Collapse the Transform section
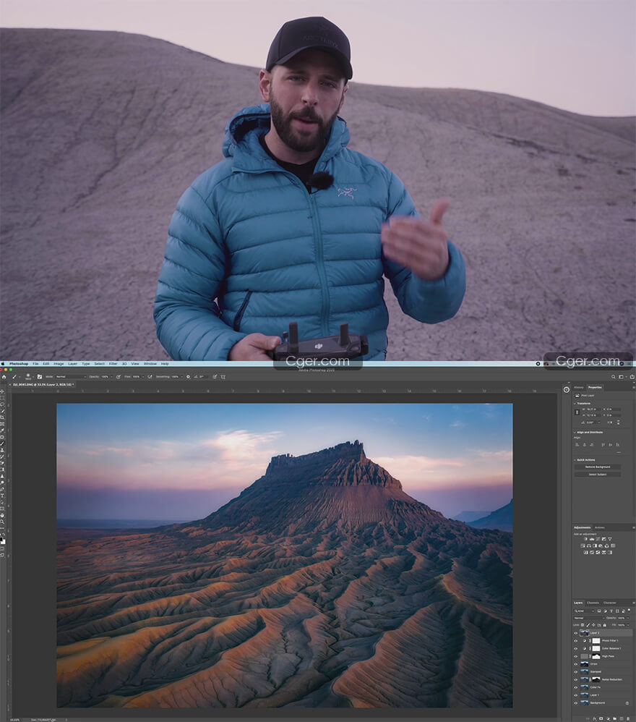 click(575, 404)
